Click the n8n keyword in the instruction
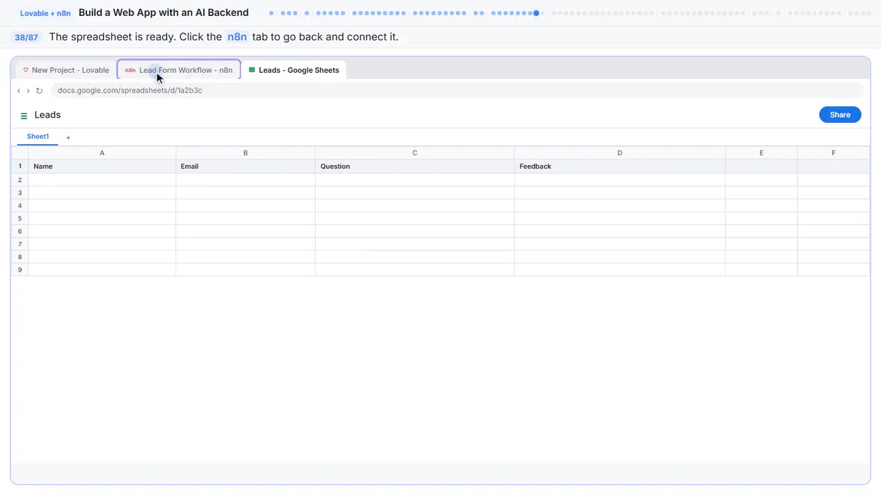881x495 pixels. click(237, 37)
